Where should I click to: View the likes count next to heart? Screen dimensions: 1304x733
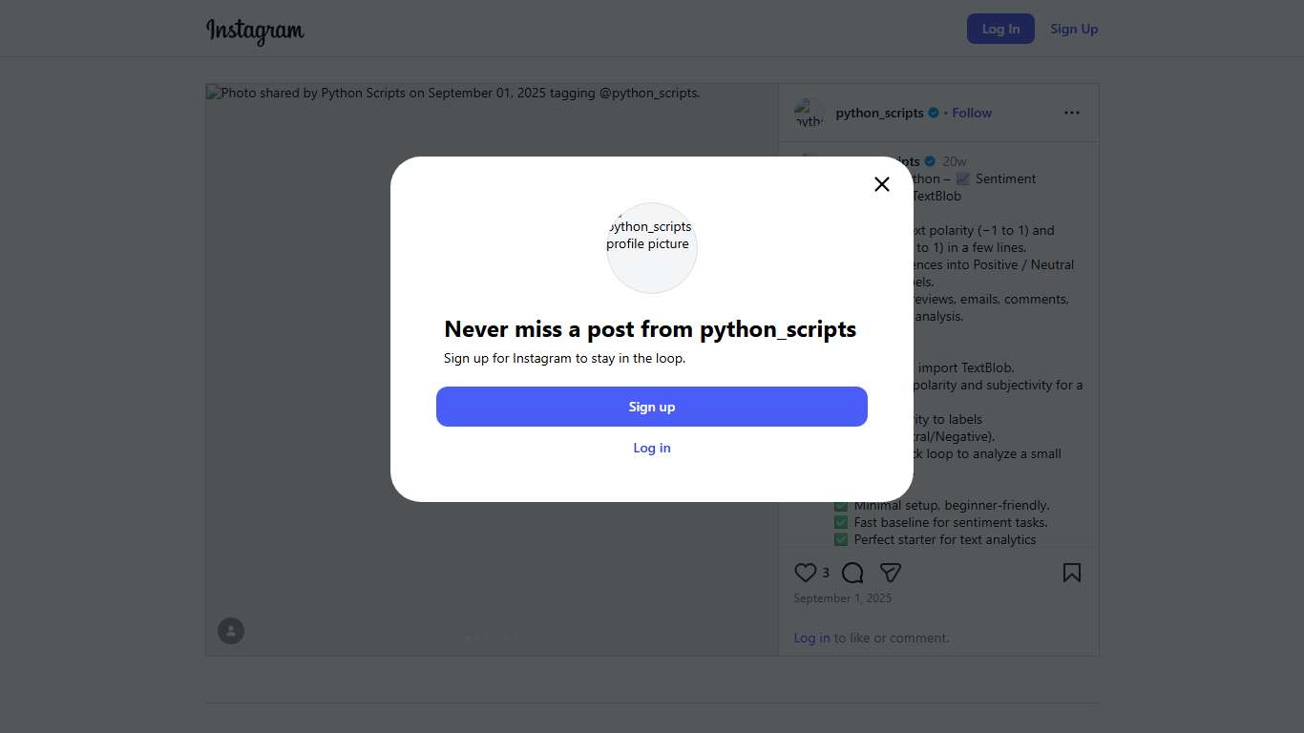coord(826,573)
